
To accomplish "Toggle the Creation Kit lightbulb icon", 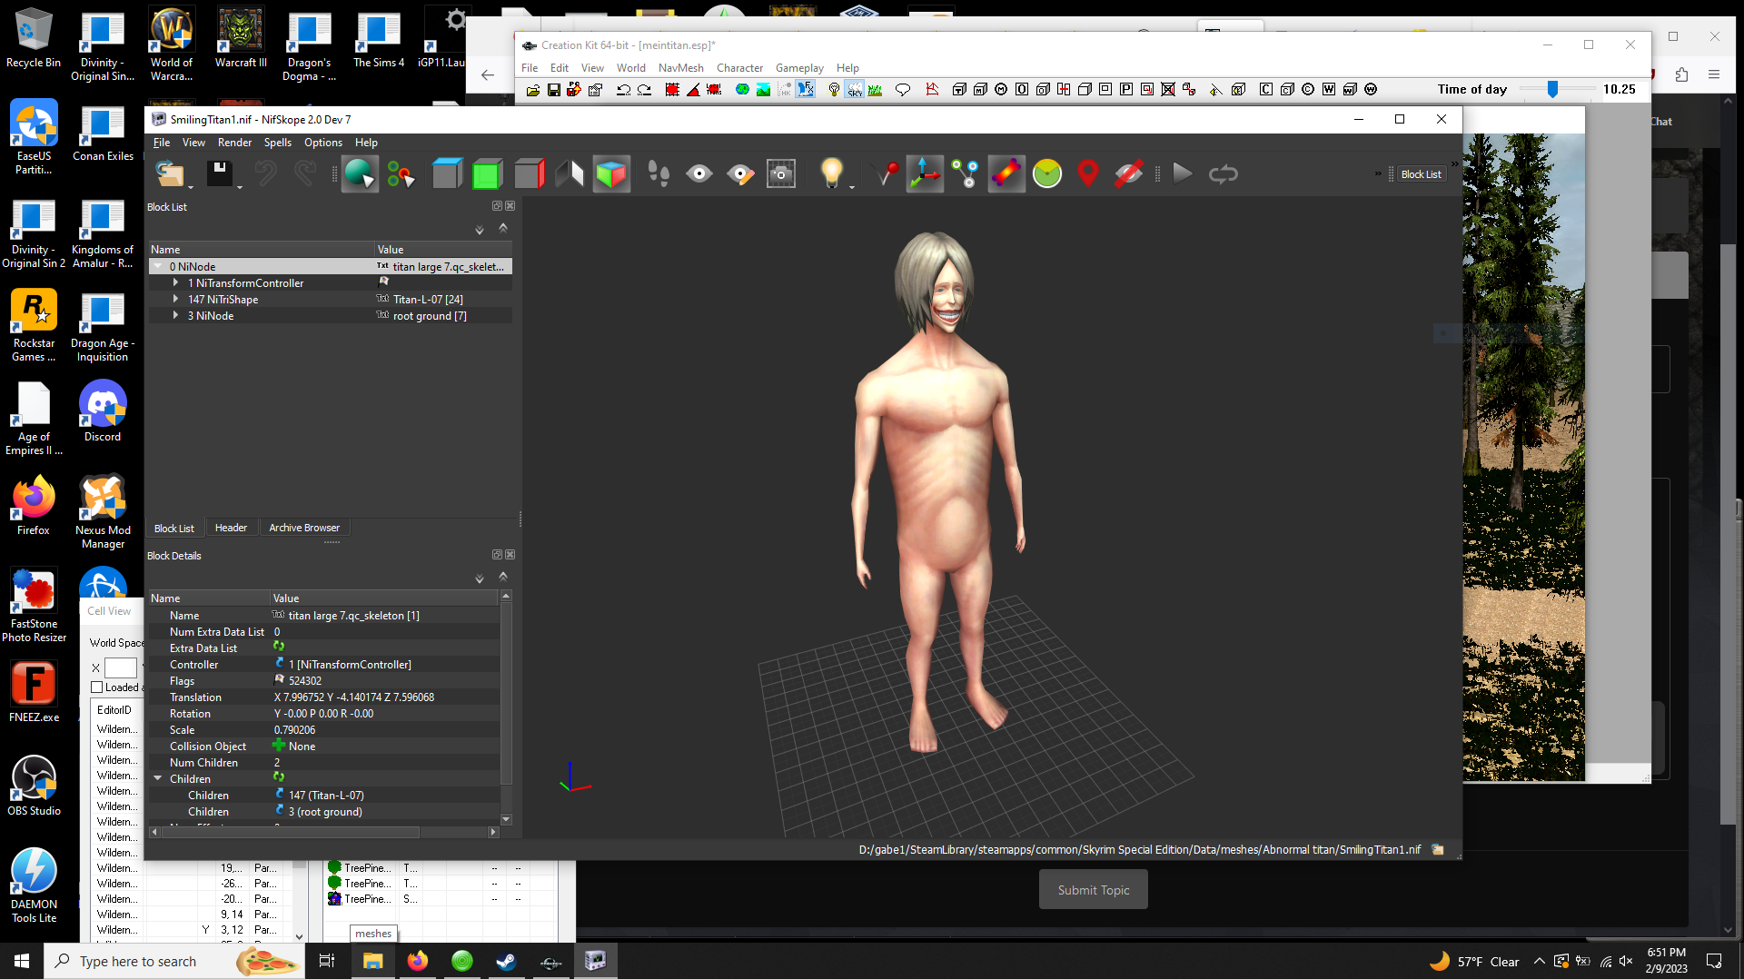I will (x=834, y=90).
